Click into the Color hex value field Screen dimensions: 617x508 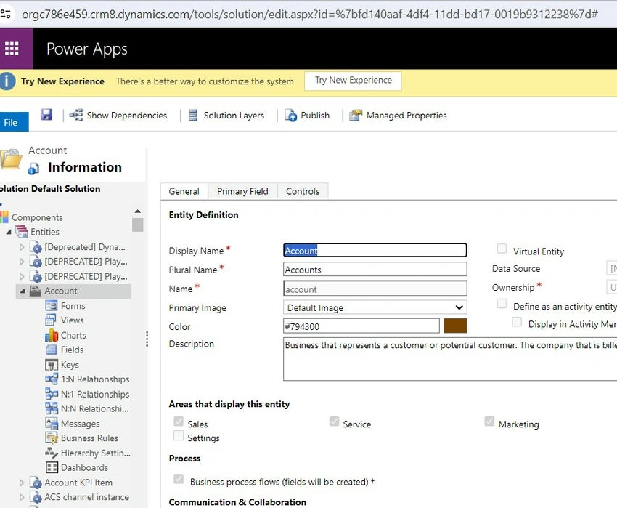point(361,326)
